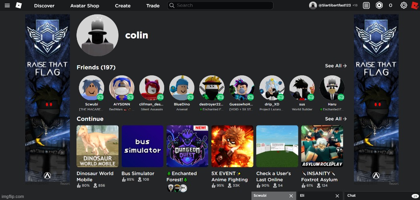The height and width of the screenshot is (200, 420).
Task: Open the Trade page
Action: (153, 6)
